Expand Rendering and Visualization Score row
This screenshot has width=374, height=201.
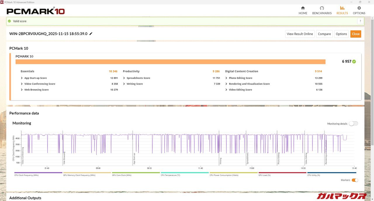226,84
